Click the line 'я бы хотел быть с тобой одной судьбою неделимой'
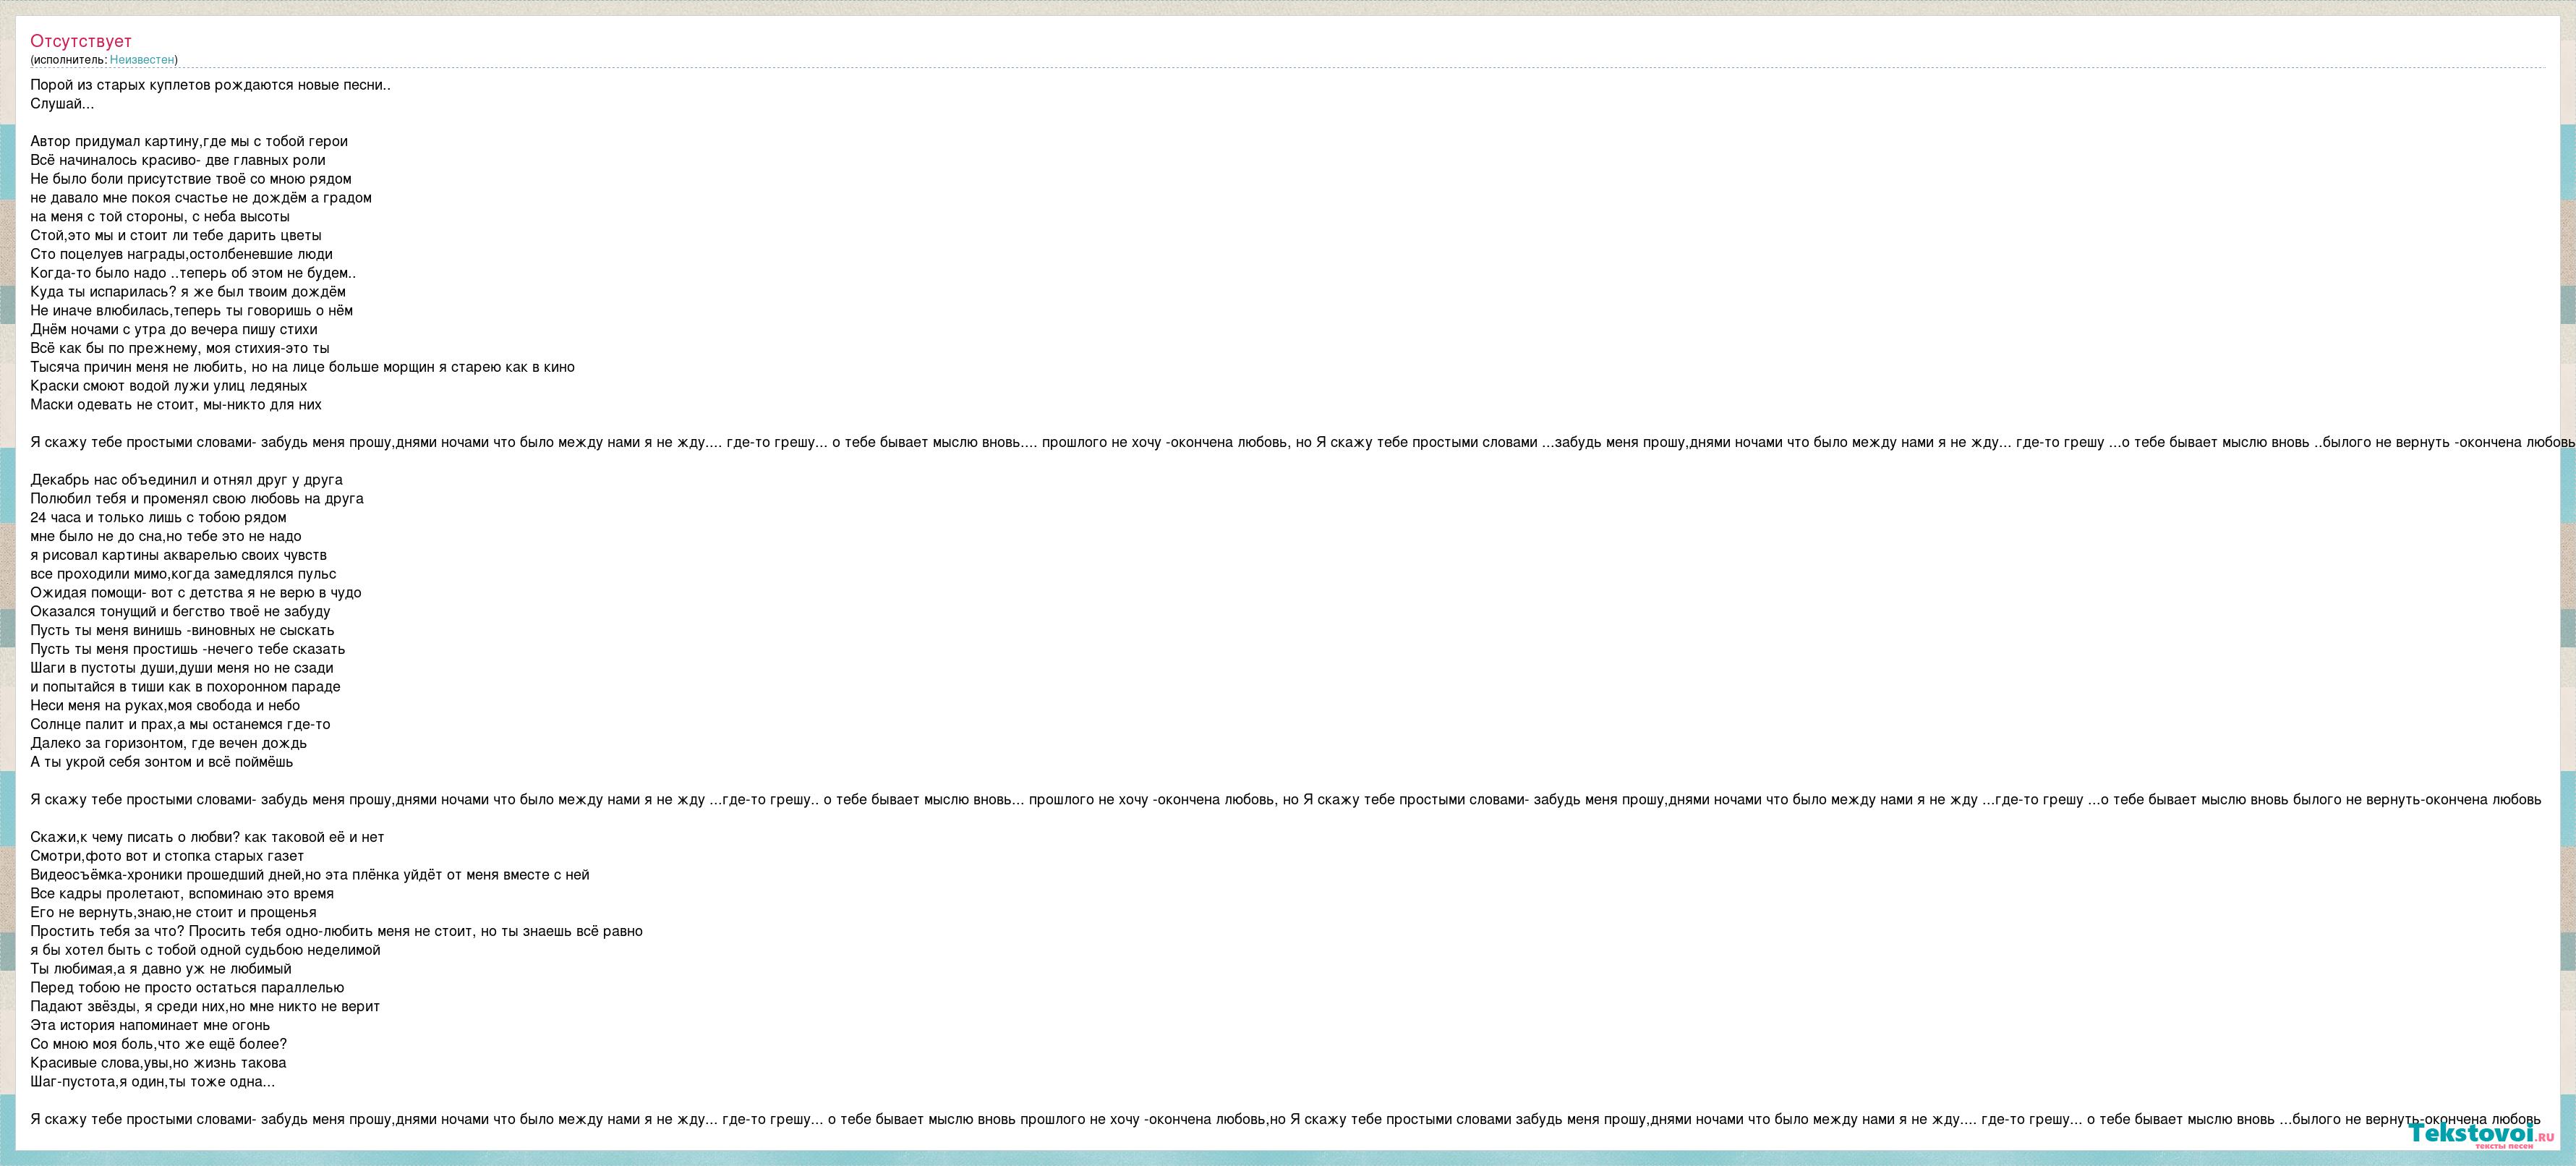Viewport: 2576px width, 1166px height. coord(205,950)
